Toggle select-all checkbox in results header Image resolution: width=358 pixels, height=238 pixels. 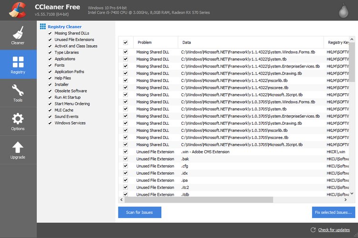(x=126, y=42)
